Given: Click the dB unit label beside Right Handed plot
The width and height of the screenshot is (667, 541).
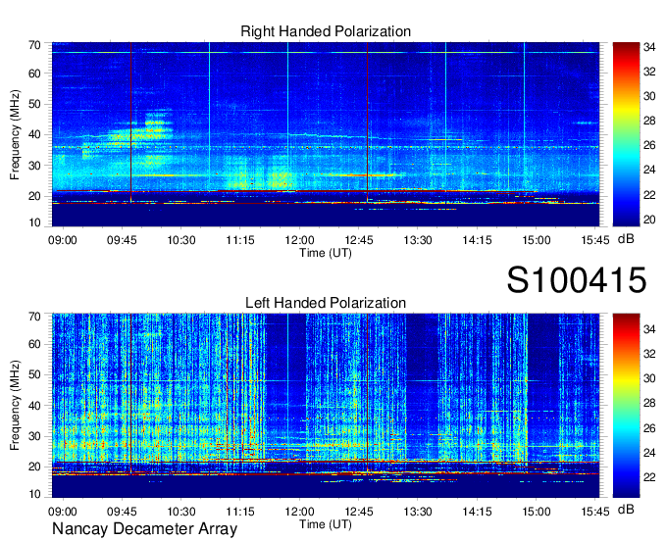Looking at the screenshot, I should coord(626,239).
